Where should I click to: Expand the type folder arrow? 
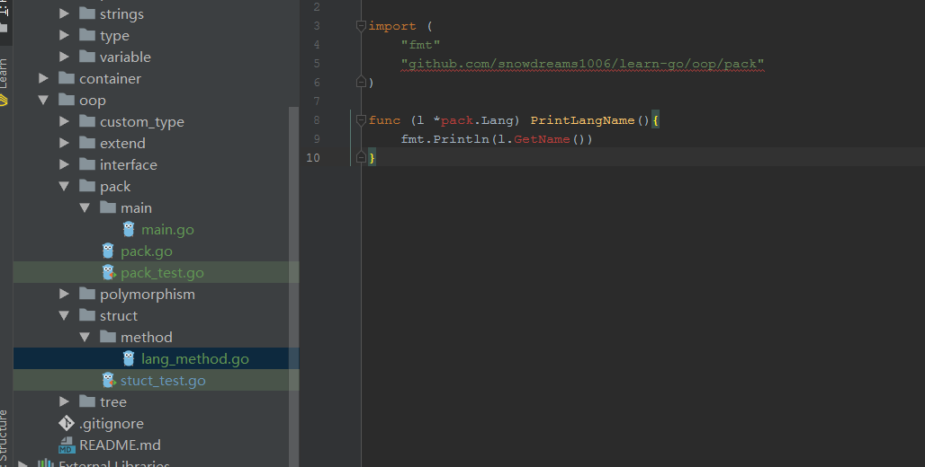coord(64,35)
